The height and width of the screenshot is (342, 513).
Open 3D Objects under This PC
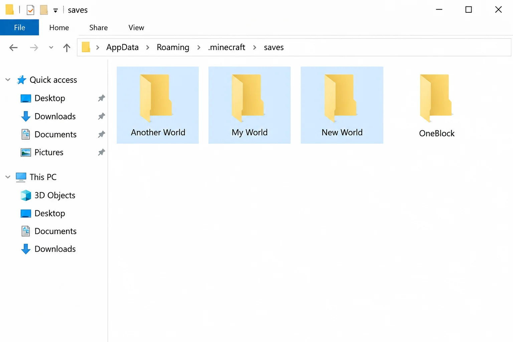tap(48, 195)
